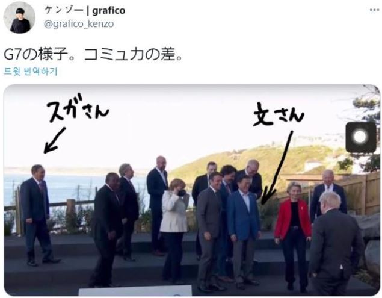Open the three-dot more options menu
The image size is (382, 298).
click(374, 10)
